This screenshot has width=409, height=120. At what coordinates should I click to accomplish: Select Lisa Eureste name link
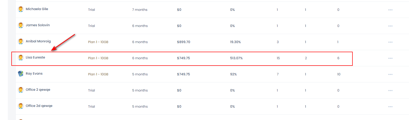point(35,57)
